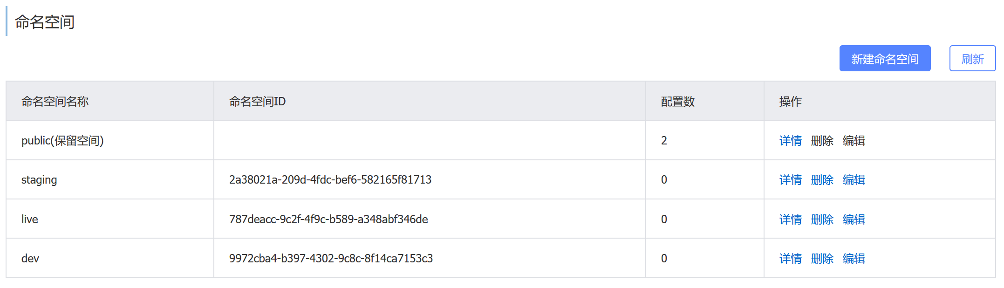Open 详情 for live namespace

pos(791,219)
